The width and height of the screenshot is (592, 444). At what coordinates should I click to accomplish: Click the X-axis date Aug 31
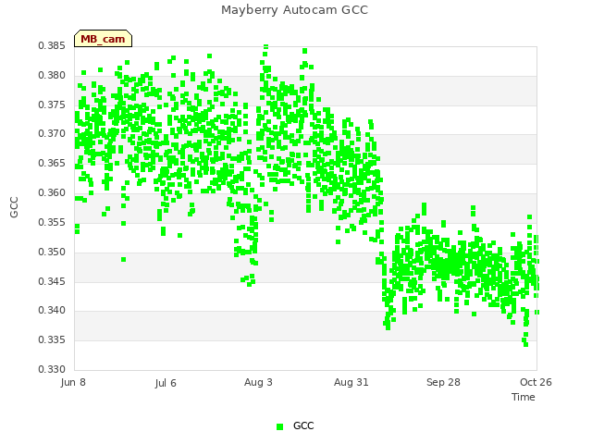[x=351, y=382]
